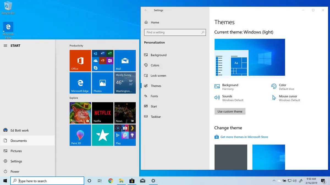Click the Windows Start button on taskbar
The width and height of the screenshot is (330, 185).
pos(5,181)
